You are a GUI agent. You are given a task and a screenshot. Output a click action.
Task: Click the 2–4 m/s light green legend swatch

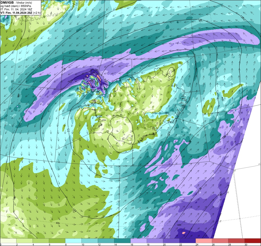point(25,241)
